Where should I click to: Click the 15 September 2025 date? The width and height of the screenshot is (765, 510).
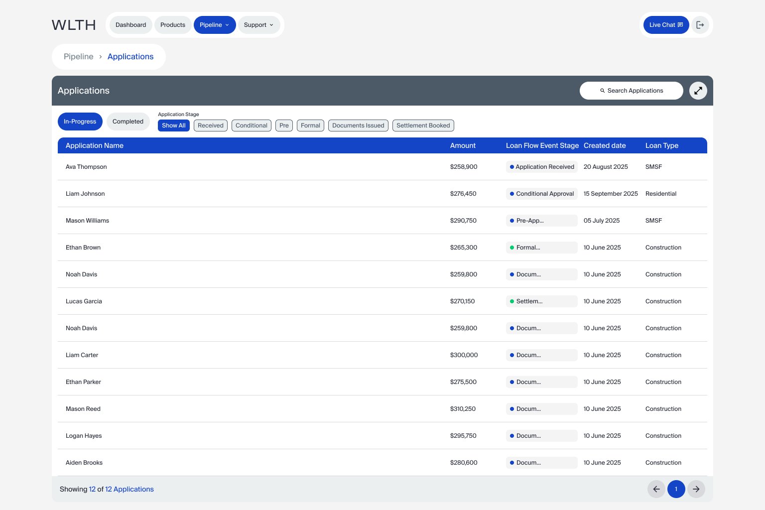click(x=611, y=194)
